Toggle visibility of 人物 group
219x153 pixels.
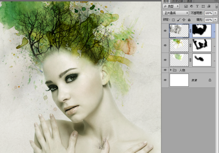pos(165,70)
